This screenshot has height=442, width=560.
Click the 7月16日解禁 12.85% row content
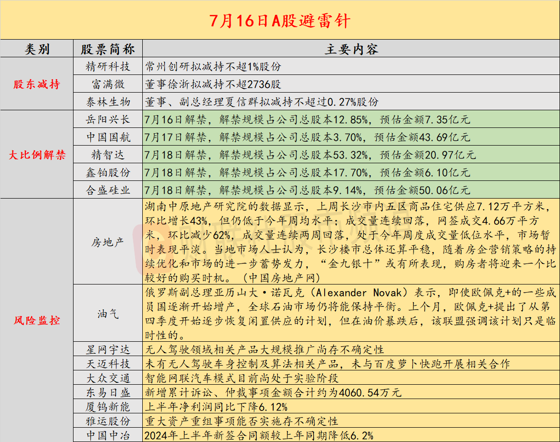pyautogui.click(x=351, y=119)
